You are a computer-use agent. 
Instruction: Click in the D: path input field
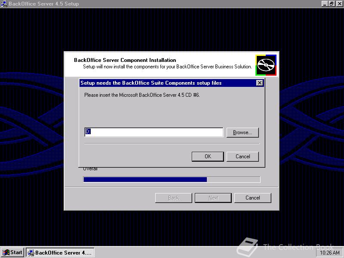click(154, 132)
